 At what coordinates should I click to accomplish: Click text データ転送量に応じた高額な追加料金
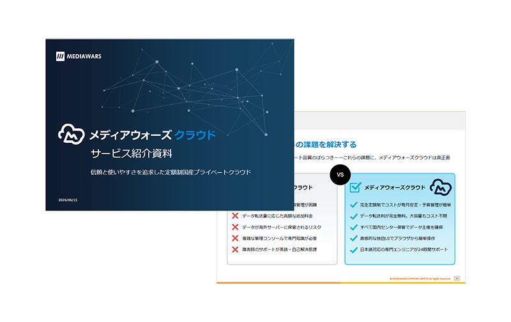tap(277, 216)
